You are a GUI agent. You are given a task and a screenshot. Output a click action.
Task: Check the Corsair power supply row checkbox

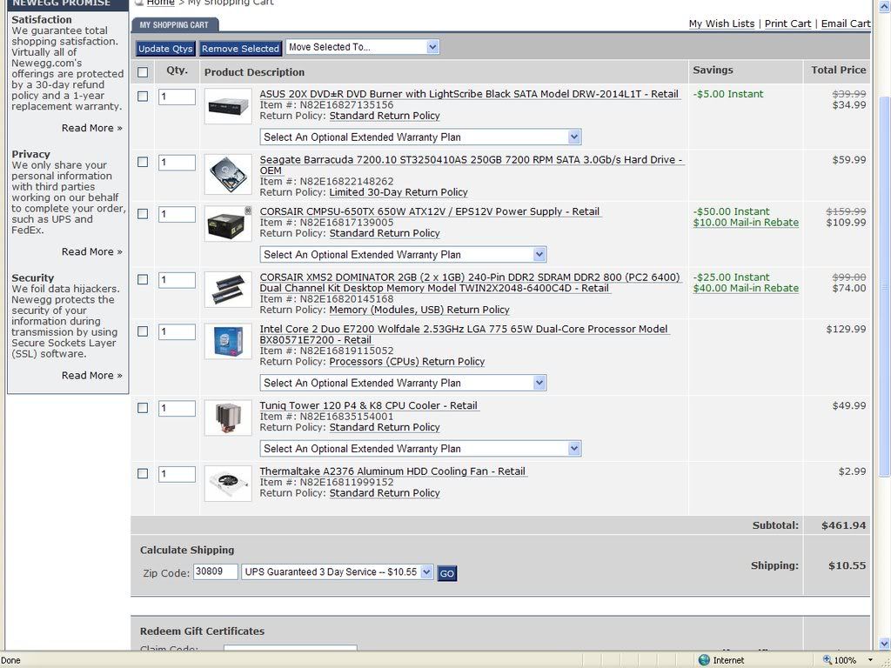coord(143,214)
